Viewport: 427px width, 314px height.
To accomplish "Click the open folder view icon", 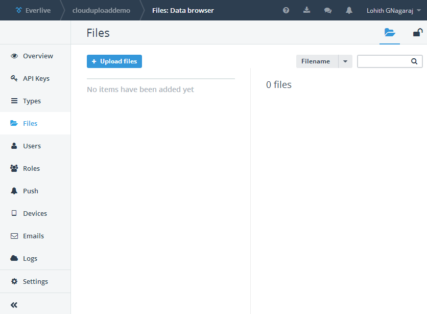I will tap(390, 33).
